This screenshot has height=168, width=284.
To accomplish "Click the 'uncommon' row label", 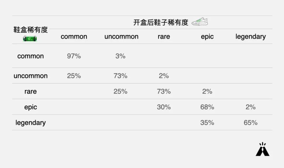I will click(31, 76).
